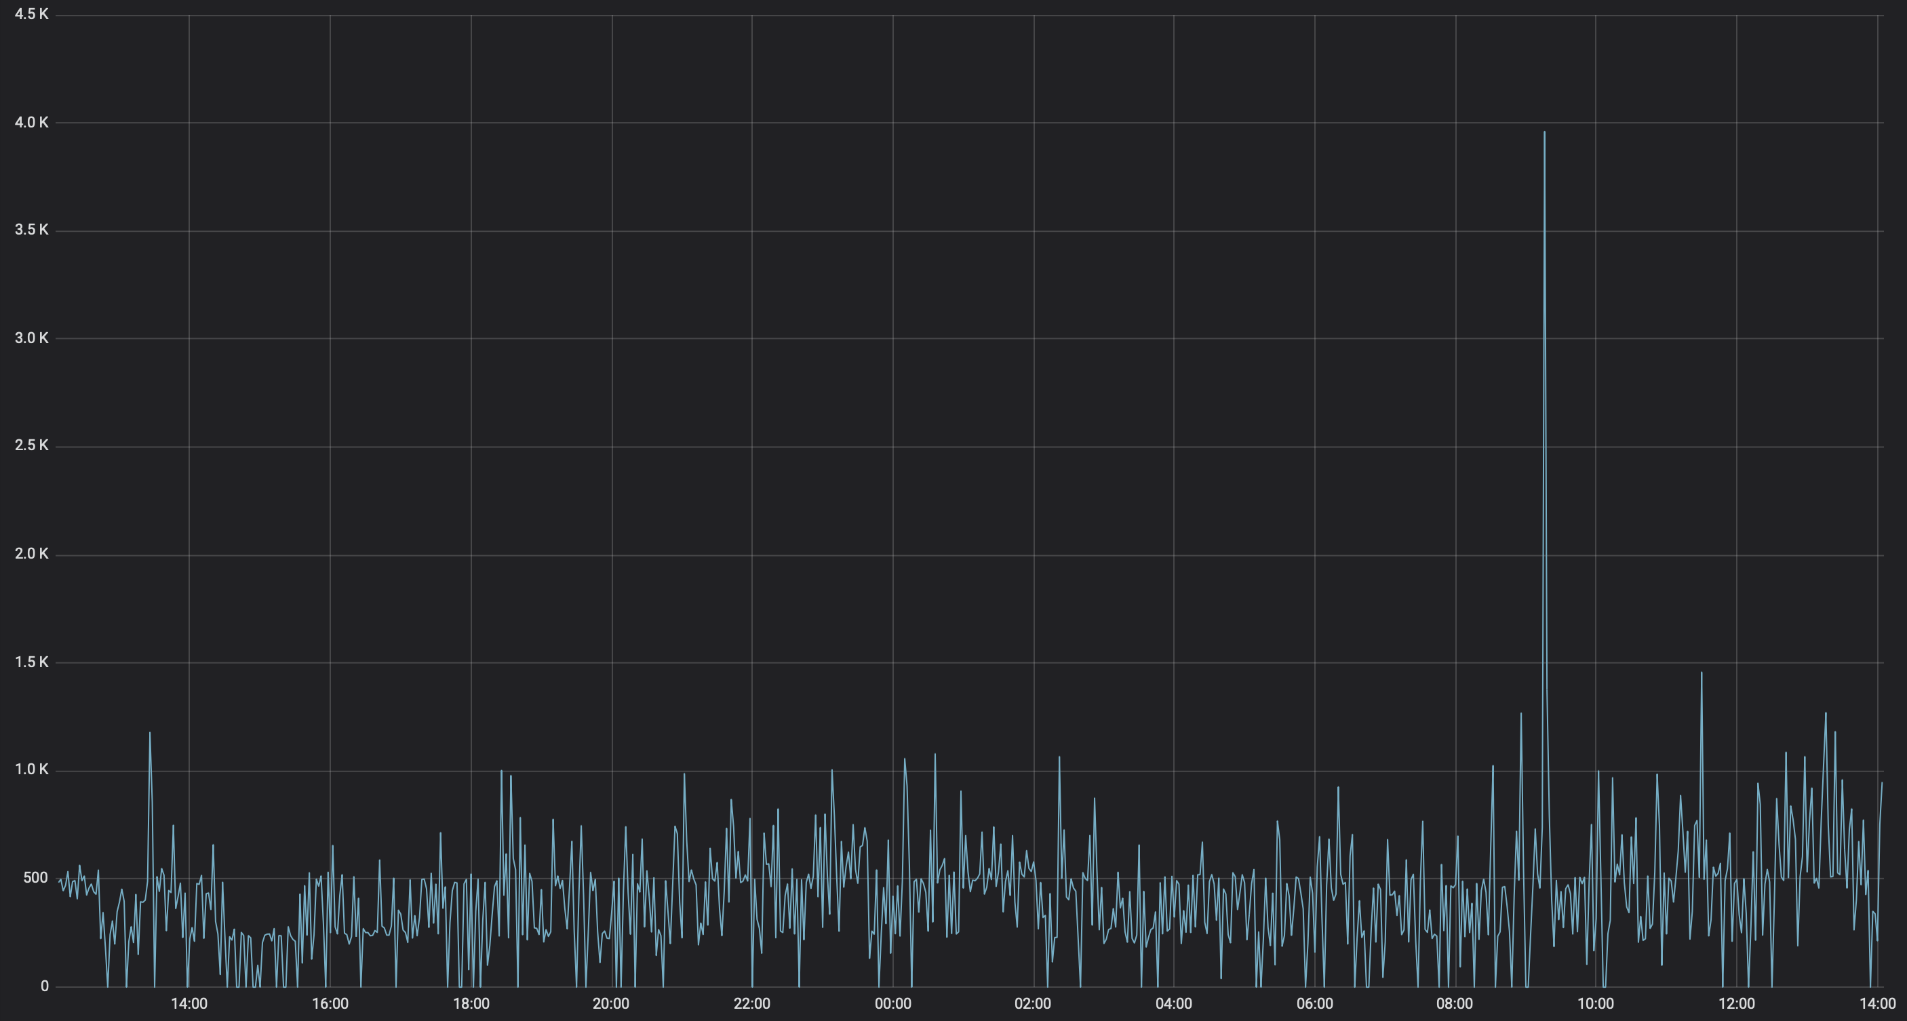
Task: Click the 08:00 time axis label
Action: (x=1455, y=1004)
